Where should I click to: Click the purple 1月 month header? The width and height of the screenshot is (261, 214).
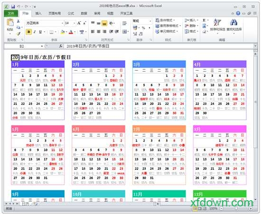click(38, 64)
